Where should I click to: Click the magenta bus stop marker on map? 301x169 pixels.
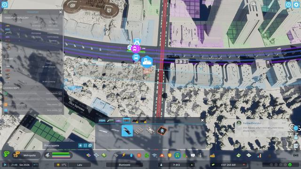point(135,49)
